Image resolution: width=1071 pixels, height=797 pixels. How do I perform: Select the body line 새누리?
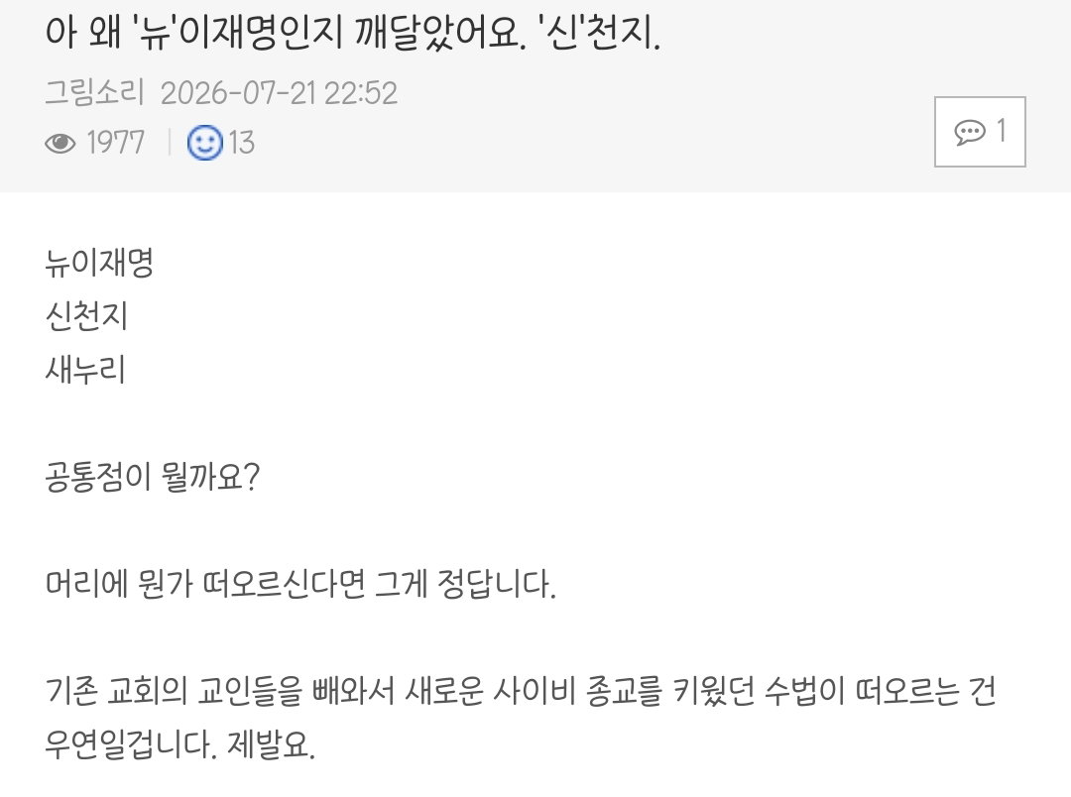tap(85, 370)
